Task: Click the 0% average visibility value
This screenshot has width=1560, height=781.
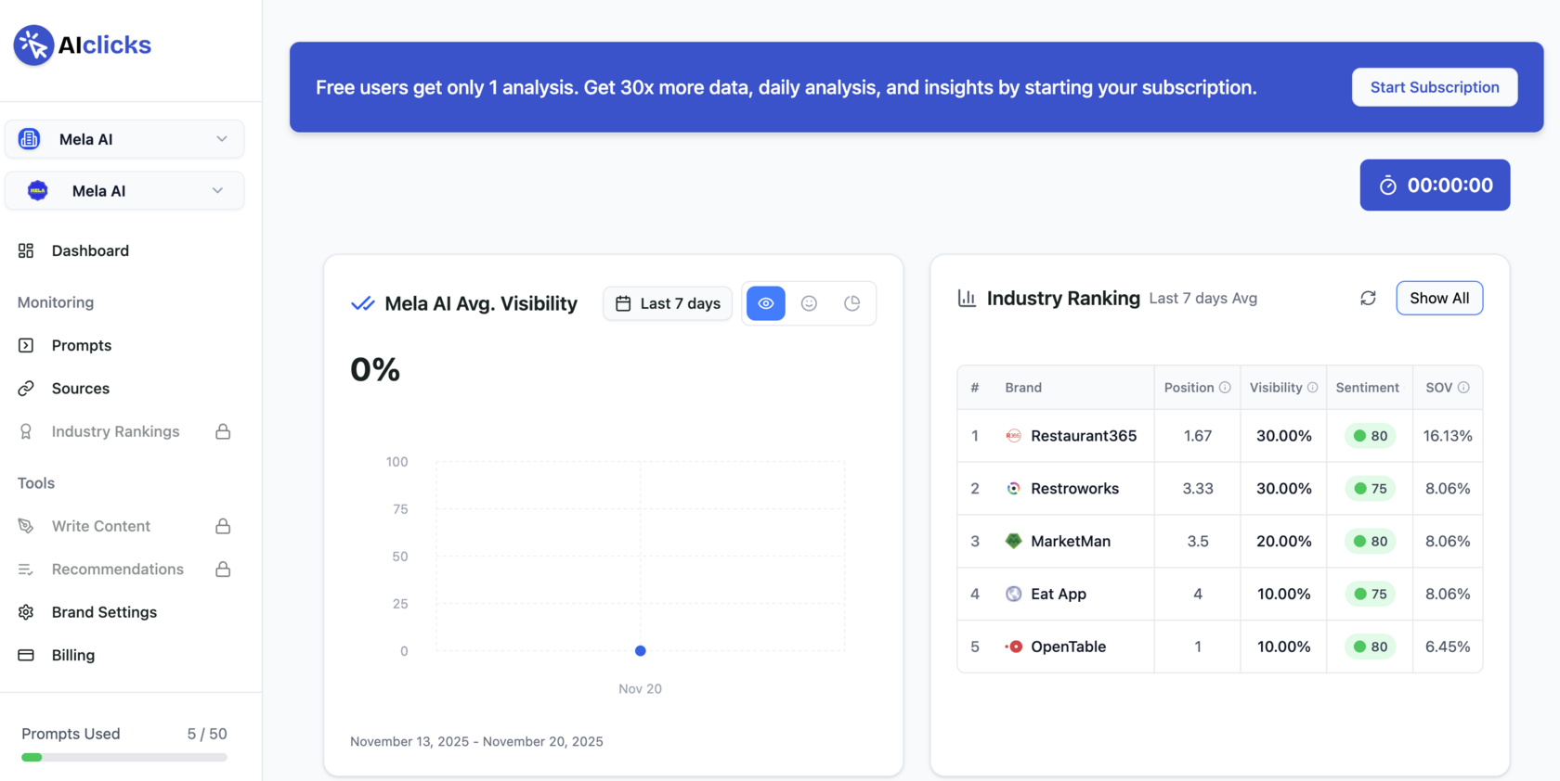Action: pyautogui.click(x=375, y=370)
